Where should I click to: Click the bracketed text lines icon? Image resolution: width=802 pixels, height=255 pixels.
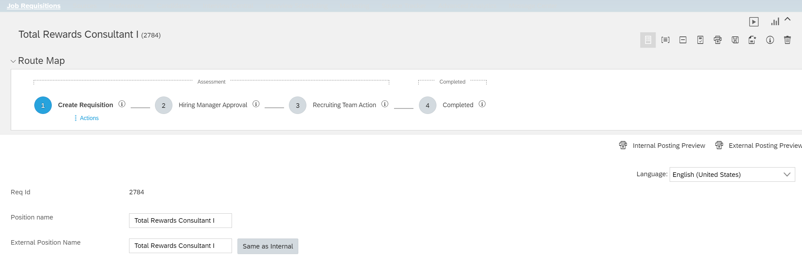(665, 40)
